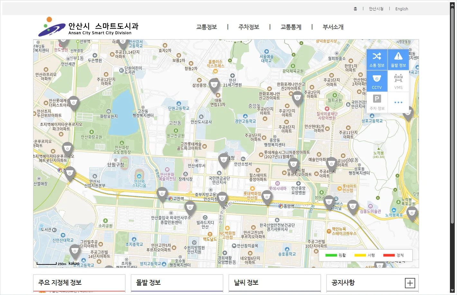Open CCTV marker at 중부지방고용 안산지청

click(222, 199)
